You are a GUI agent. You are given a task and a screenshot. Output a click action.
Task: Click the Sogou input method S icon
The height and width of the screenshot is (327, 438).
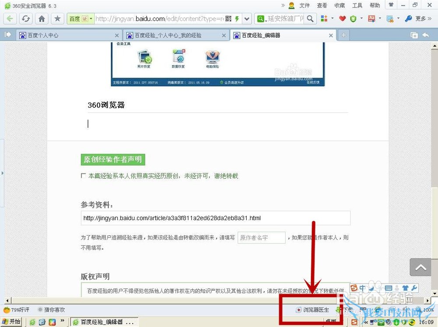[x=354, y=288]
